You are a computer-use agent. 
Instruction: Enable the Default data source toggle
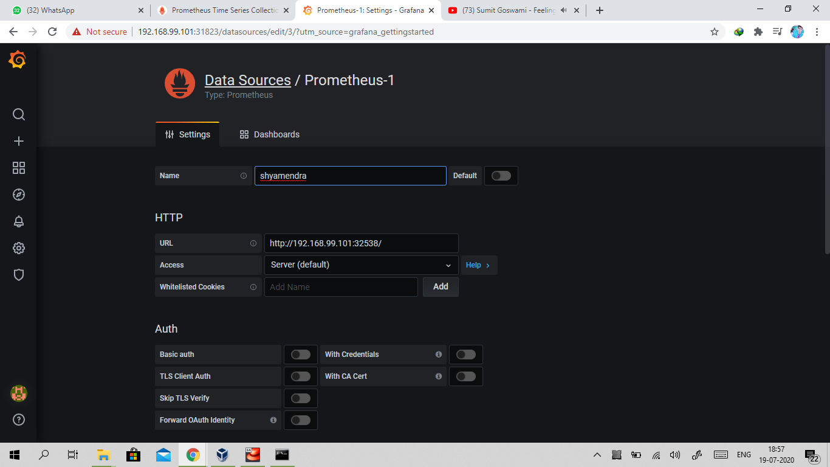pos(501,175)
